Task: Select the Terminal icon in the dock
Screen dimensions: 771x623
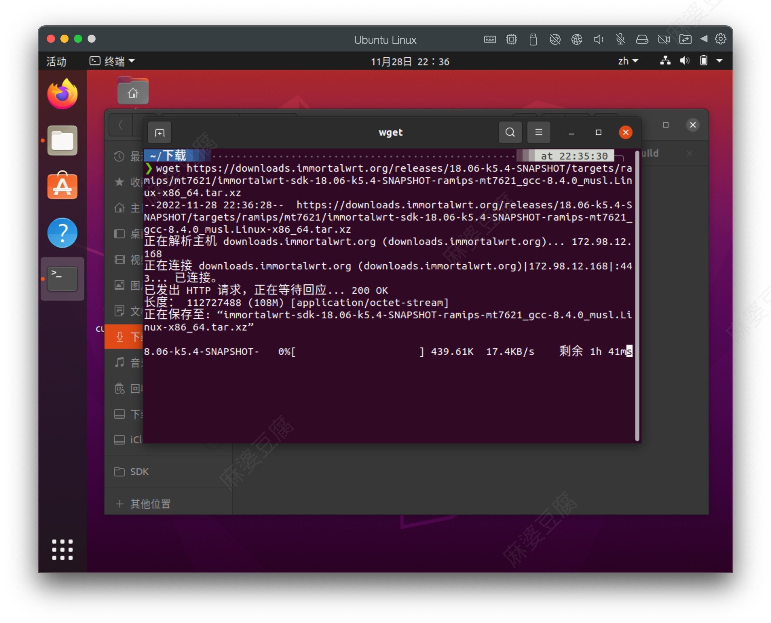Action: click(62, 279)
